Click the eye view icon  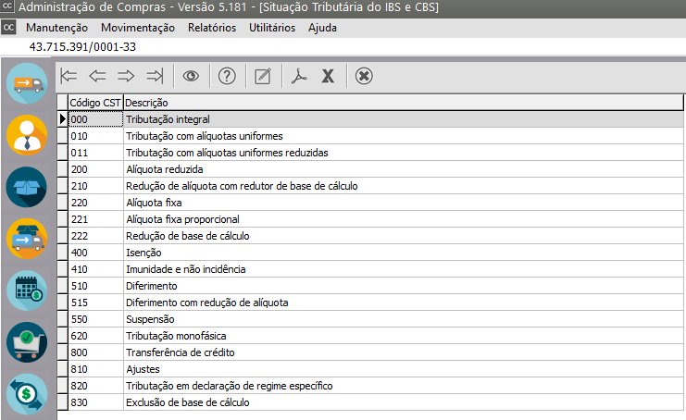191,76
